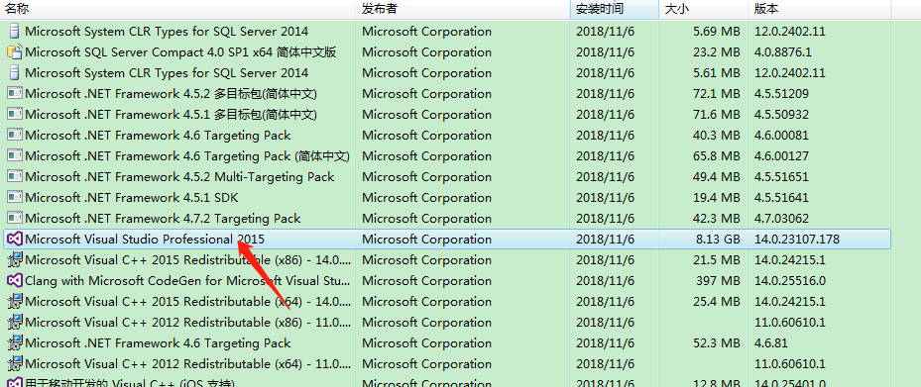The image size is (921, 387).
Task: Select Clang with Microsoft CodeGen entry name
Action: (x=188, y=281)
